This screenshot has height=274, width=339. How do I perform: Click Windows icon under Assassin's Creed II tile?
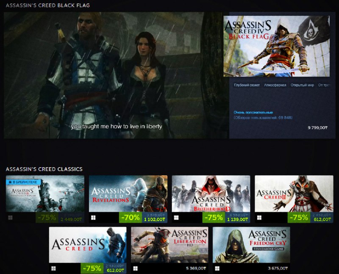pyautogui.click(x=259, y=218)
